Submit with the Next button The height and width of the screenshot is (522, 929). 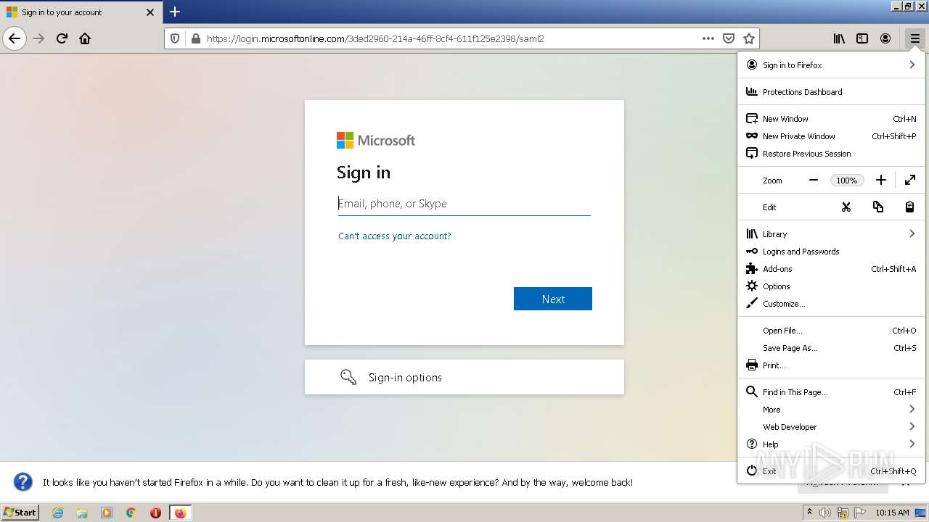(553, 299)
